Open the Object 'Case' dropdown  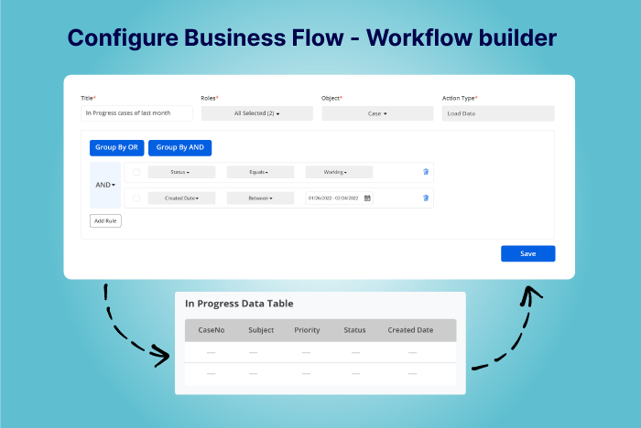(x=377, y=113)
